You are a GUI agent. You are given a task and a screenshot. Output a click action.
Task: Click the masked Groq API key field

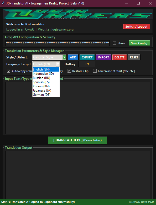click(58, 43)
